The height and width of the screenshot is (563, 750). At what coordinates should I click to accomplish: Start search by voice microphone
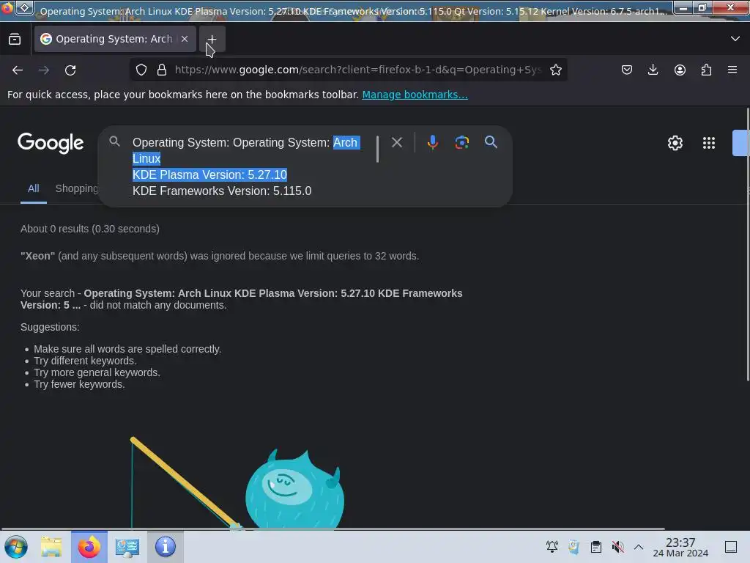click(432, 142)
